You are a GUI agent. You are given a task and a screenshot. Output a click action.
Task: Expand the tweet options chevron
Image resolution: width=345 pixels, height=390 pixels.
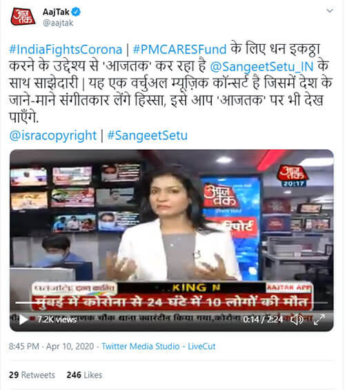[x=330, y=10]
